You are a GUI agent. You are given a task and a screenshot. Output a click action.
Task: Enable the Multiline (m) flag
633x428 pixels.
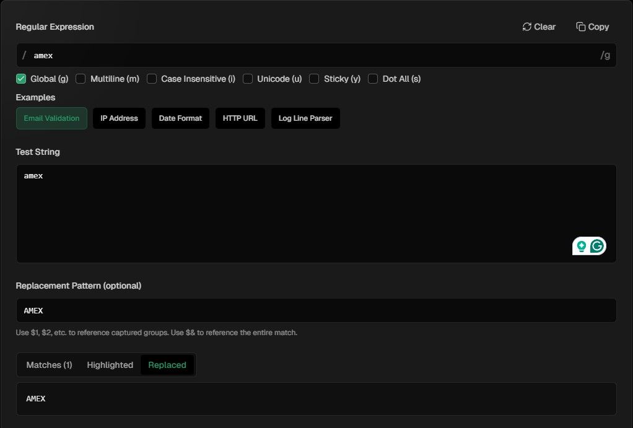[x=81, y=79]
